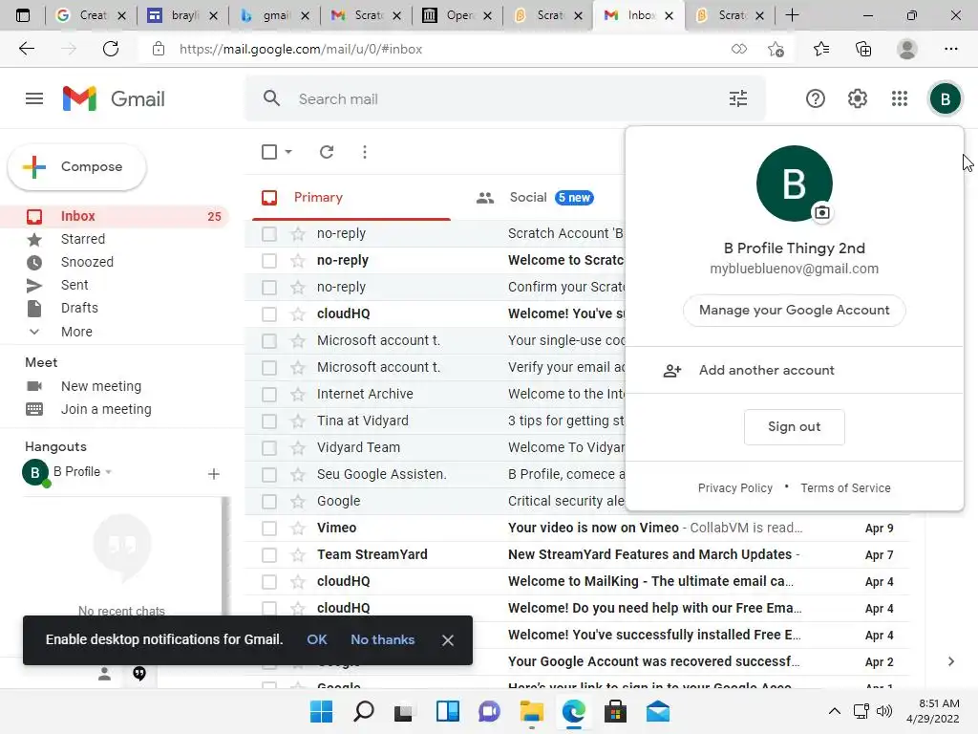Add this page to favorites
Screen dimensions: 978x734
click(x=776, y=49)
